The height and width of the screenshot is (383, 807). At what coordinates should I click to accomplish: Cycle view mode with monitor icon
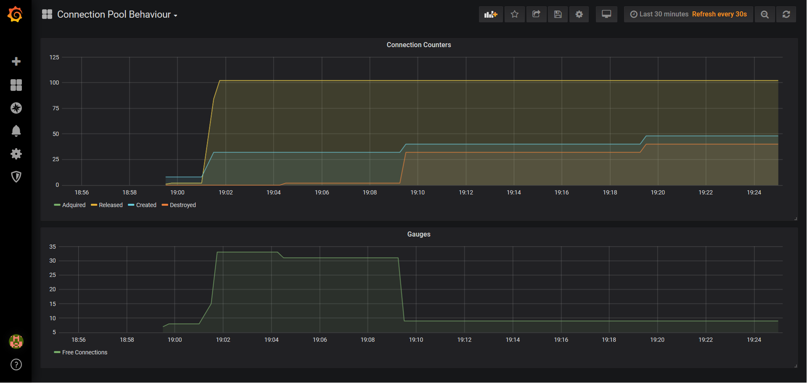[x=606, y=14]
